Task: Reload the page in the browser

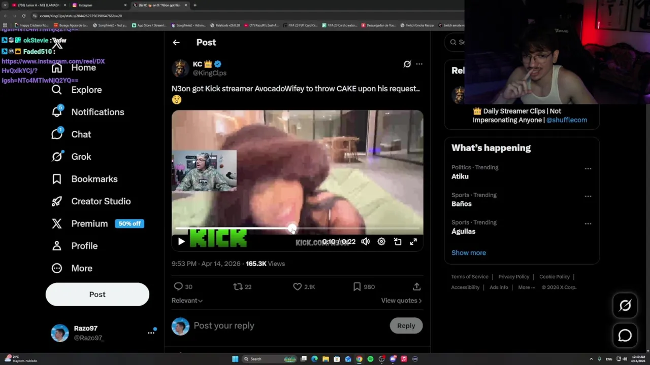Action: 23,16
